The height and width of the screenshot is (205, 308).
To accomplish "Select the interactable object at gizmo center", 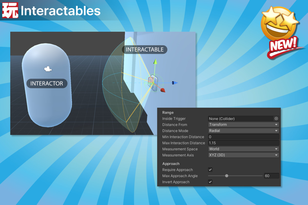I will 153,83.
